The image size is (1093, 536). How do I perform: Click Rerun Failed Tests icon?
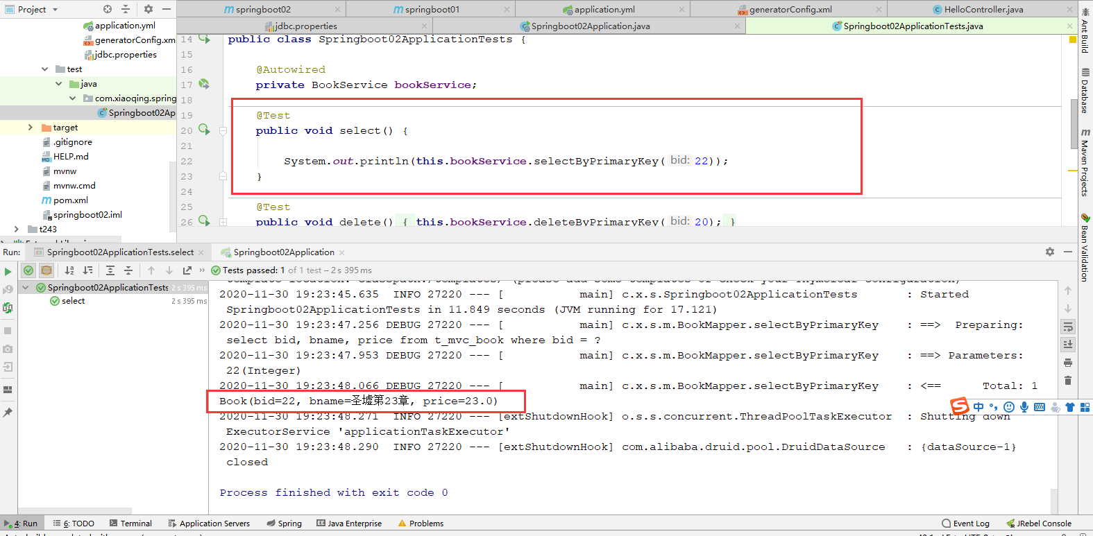point(8,289)
